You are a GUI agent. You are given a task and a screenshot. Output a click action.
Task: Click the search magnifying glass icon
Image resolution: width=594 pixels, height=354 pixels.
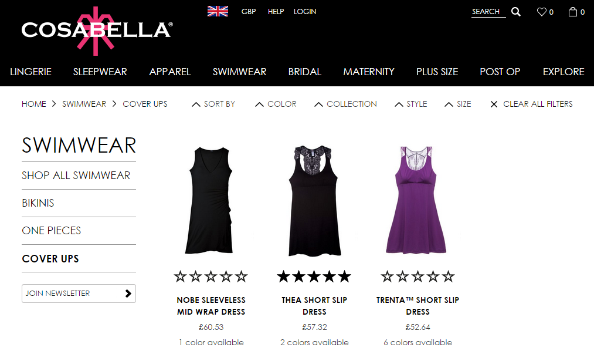(515, 12)
